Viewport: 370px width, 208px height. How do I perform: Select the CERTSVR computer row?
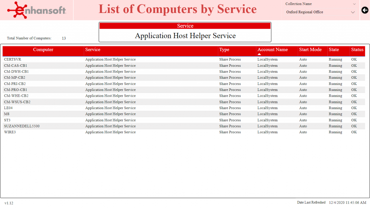click(184, 60)
